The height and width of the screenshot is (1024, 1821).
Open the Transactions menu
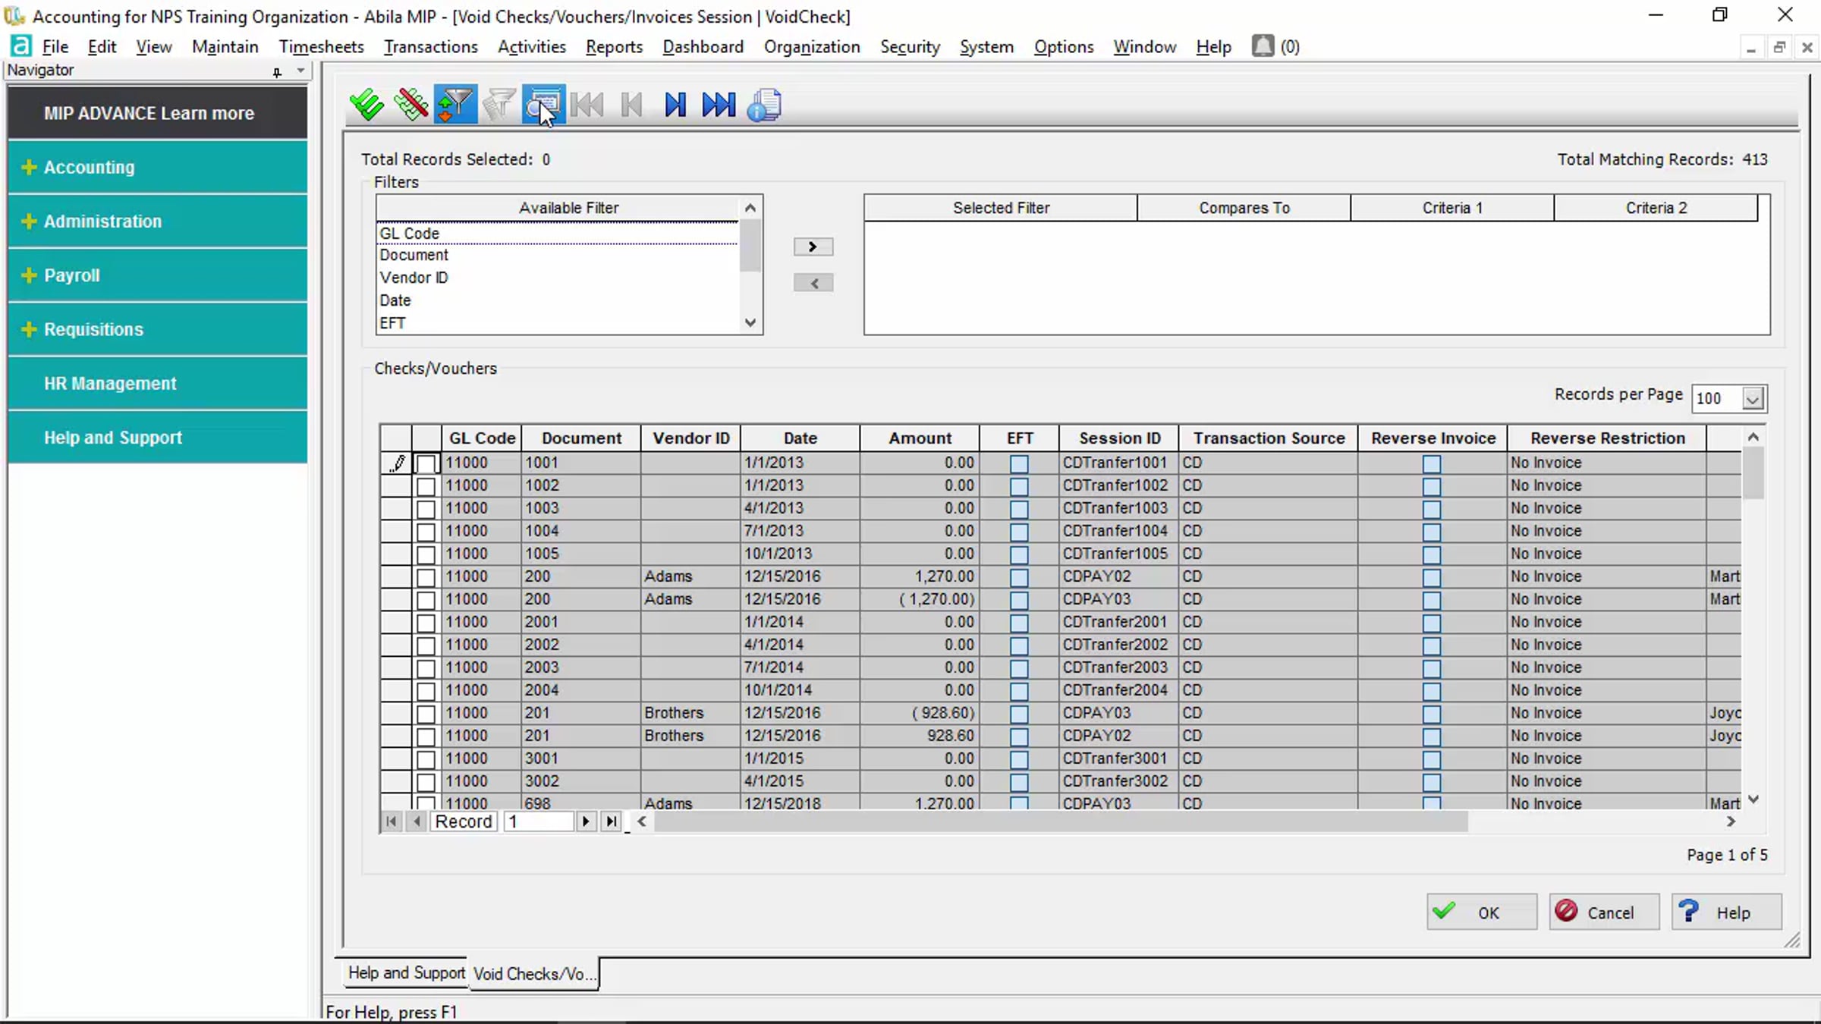pos(430,47)
